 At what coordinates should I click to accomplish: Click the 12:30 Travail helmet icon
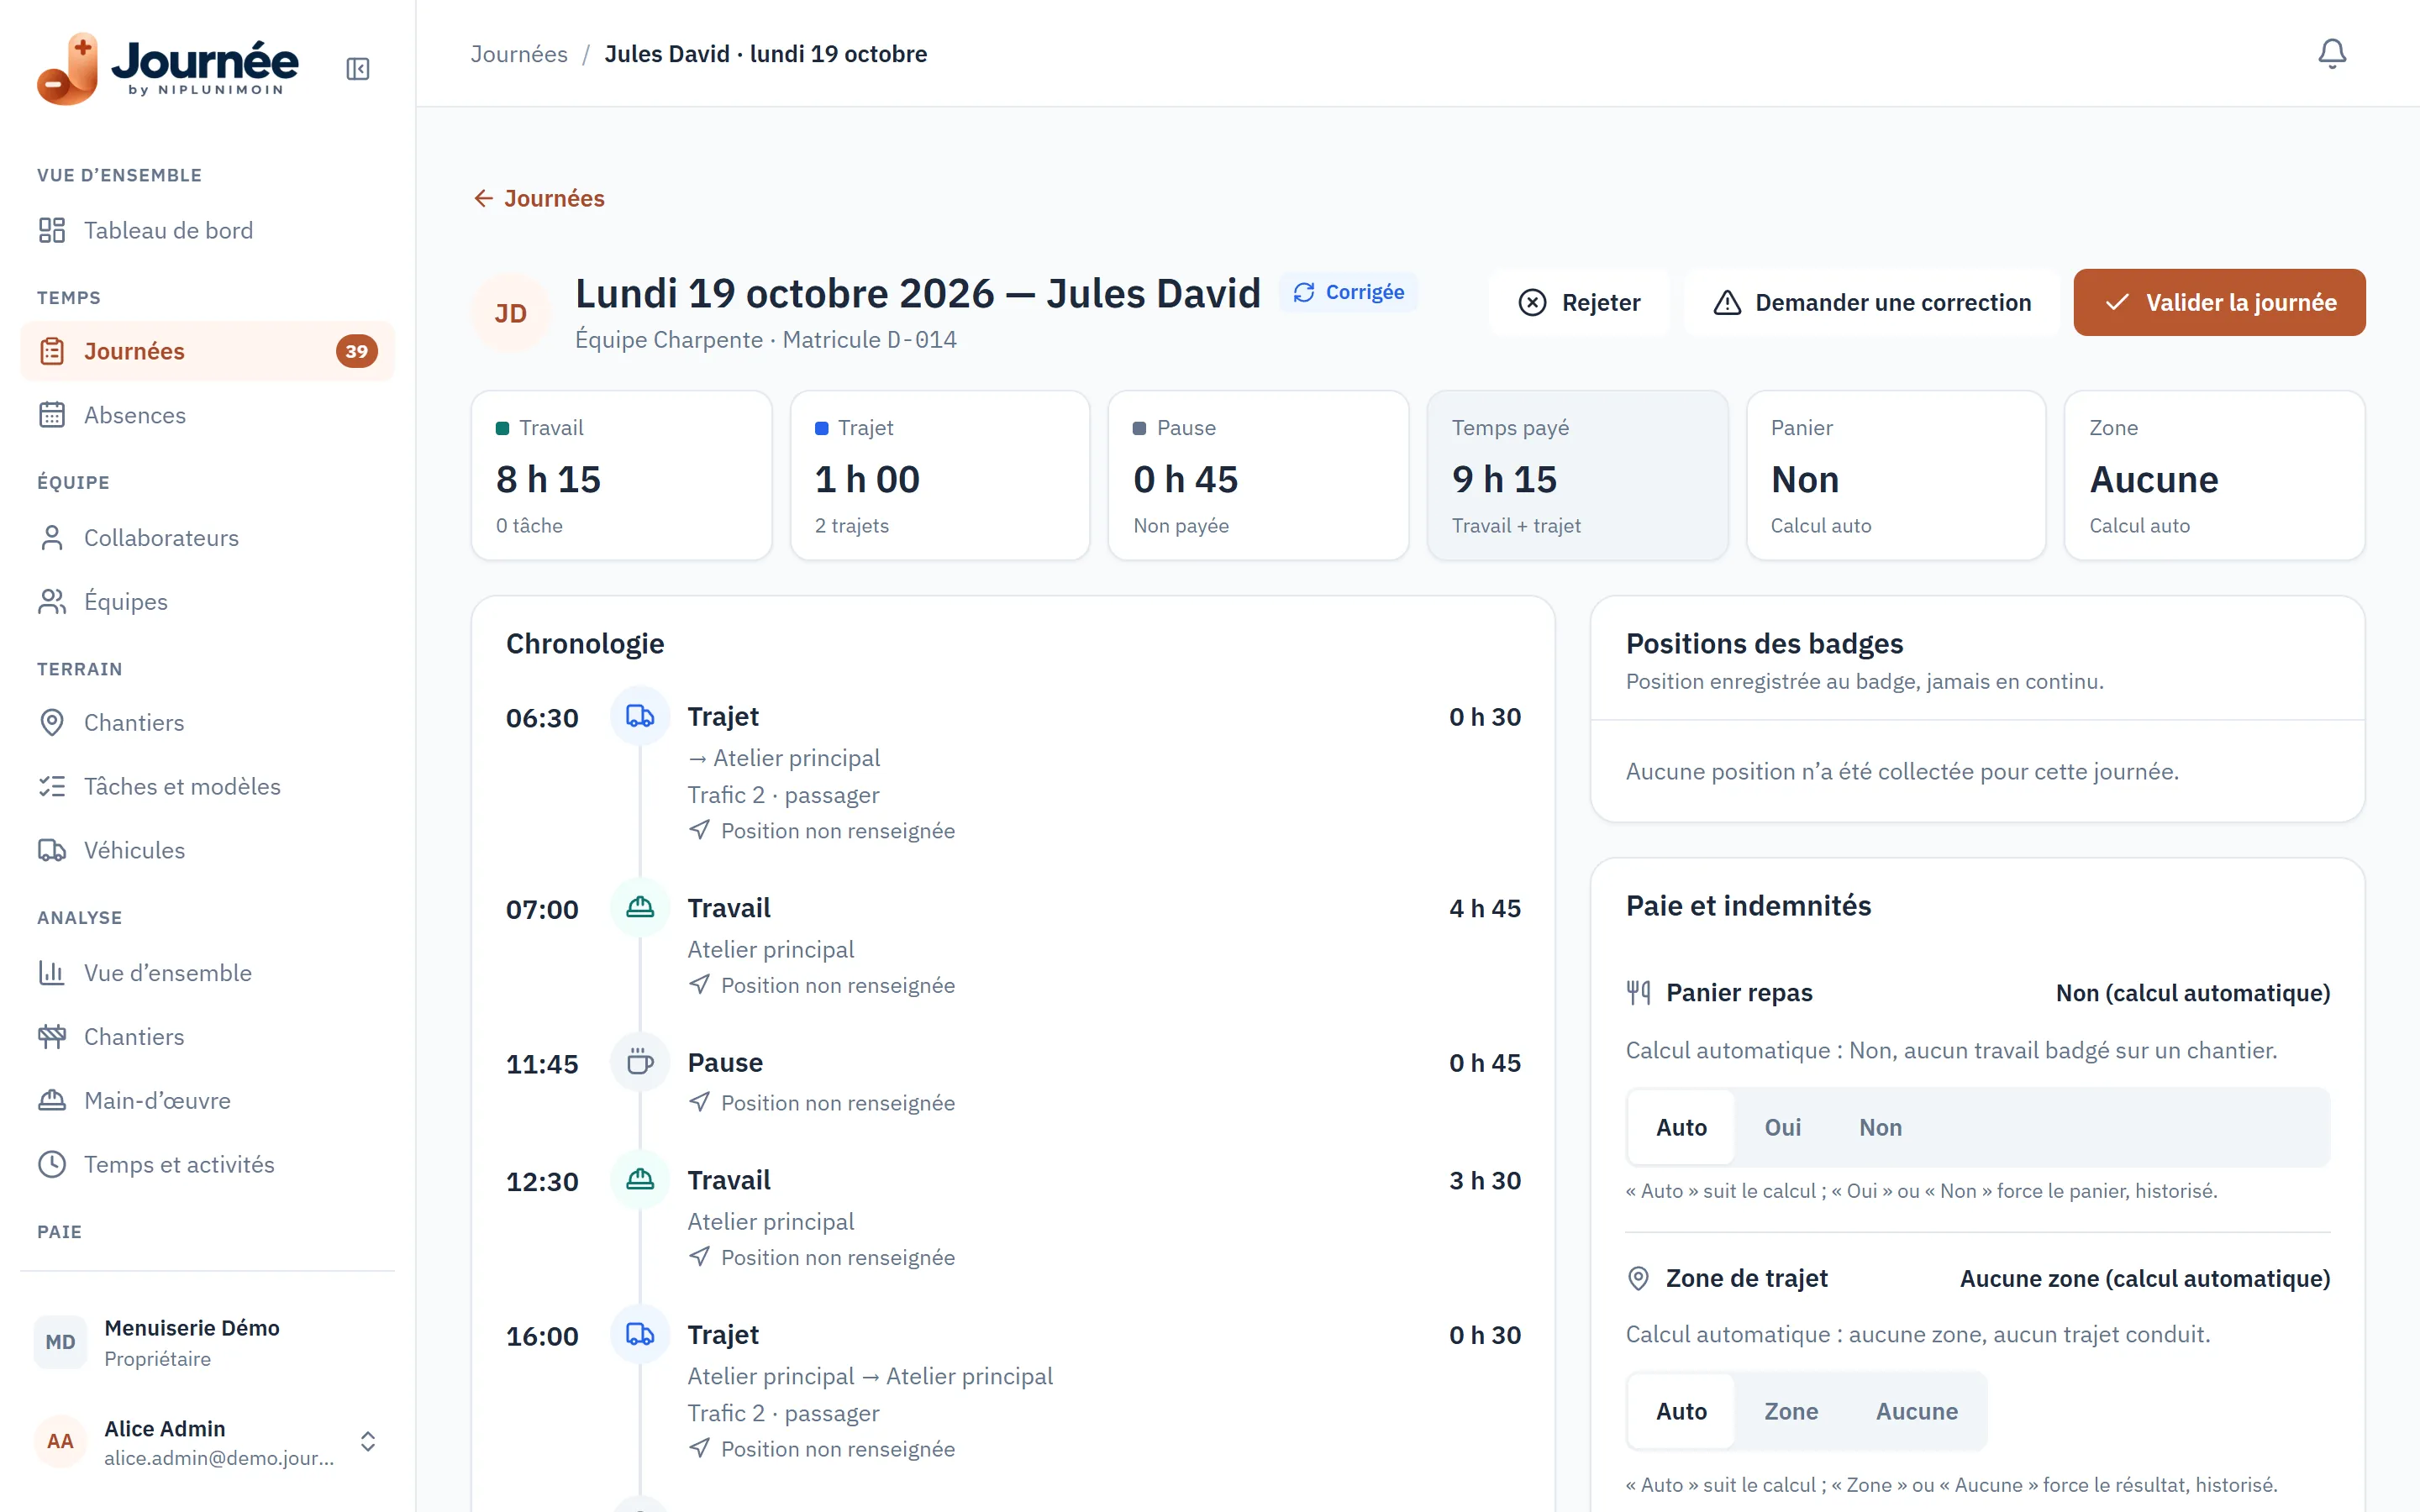click(x=640, y=1180)
